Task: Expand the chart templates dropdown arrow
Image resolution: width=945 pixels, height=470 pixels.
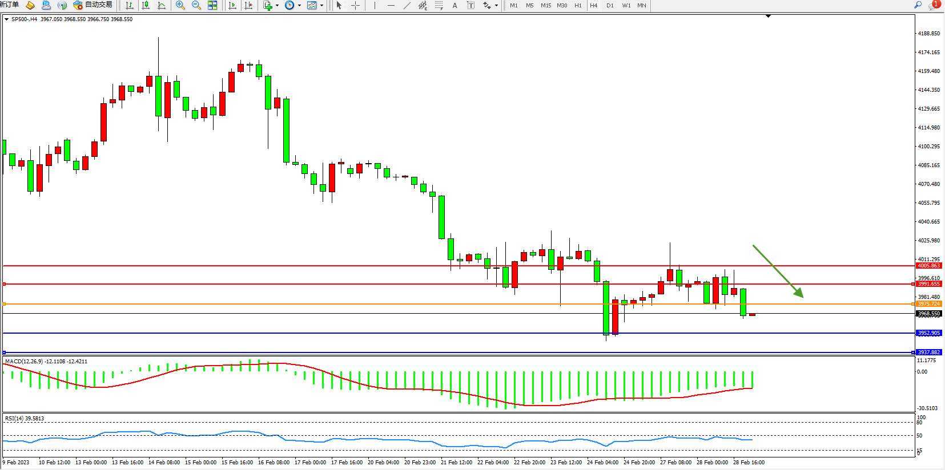Action: tap(321, 6)
